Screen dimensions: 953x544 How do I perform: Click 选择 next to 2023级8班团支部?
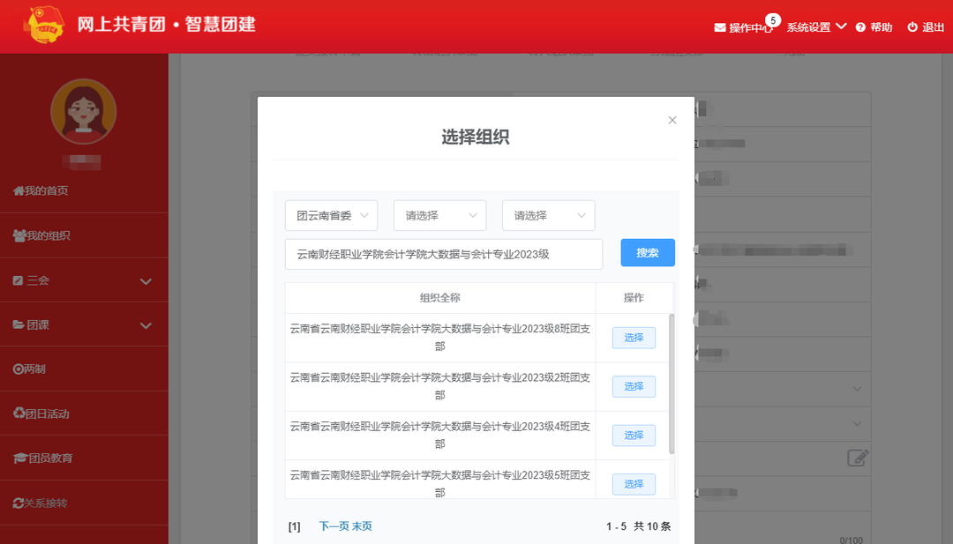(x=634, y=338)
